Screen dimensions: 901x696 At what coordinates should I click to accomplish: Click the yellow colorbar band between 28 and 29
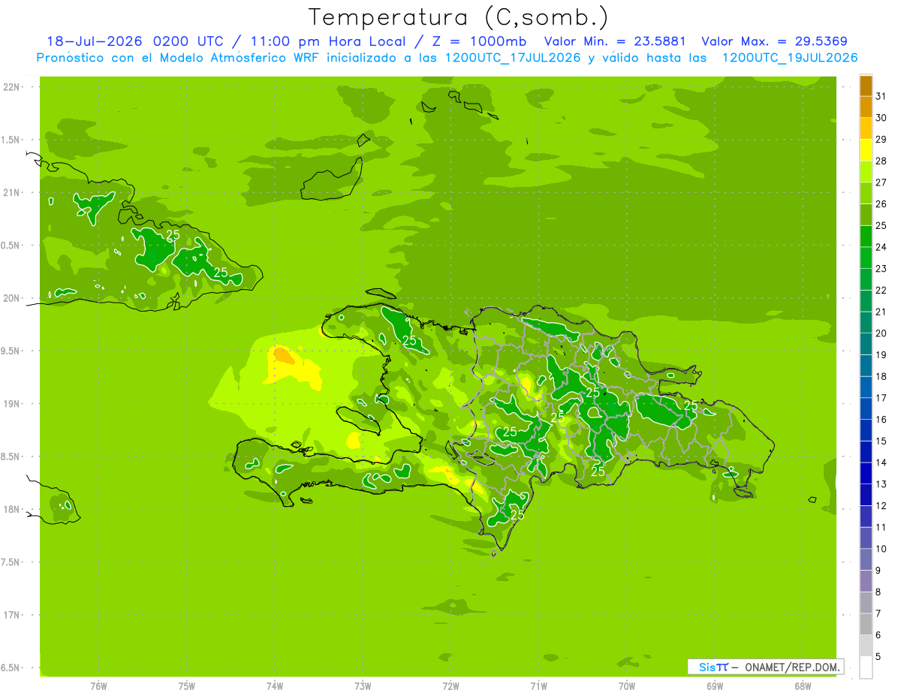coord(866,149)
